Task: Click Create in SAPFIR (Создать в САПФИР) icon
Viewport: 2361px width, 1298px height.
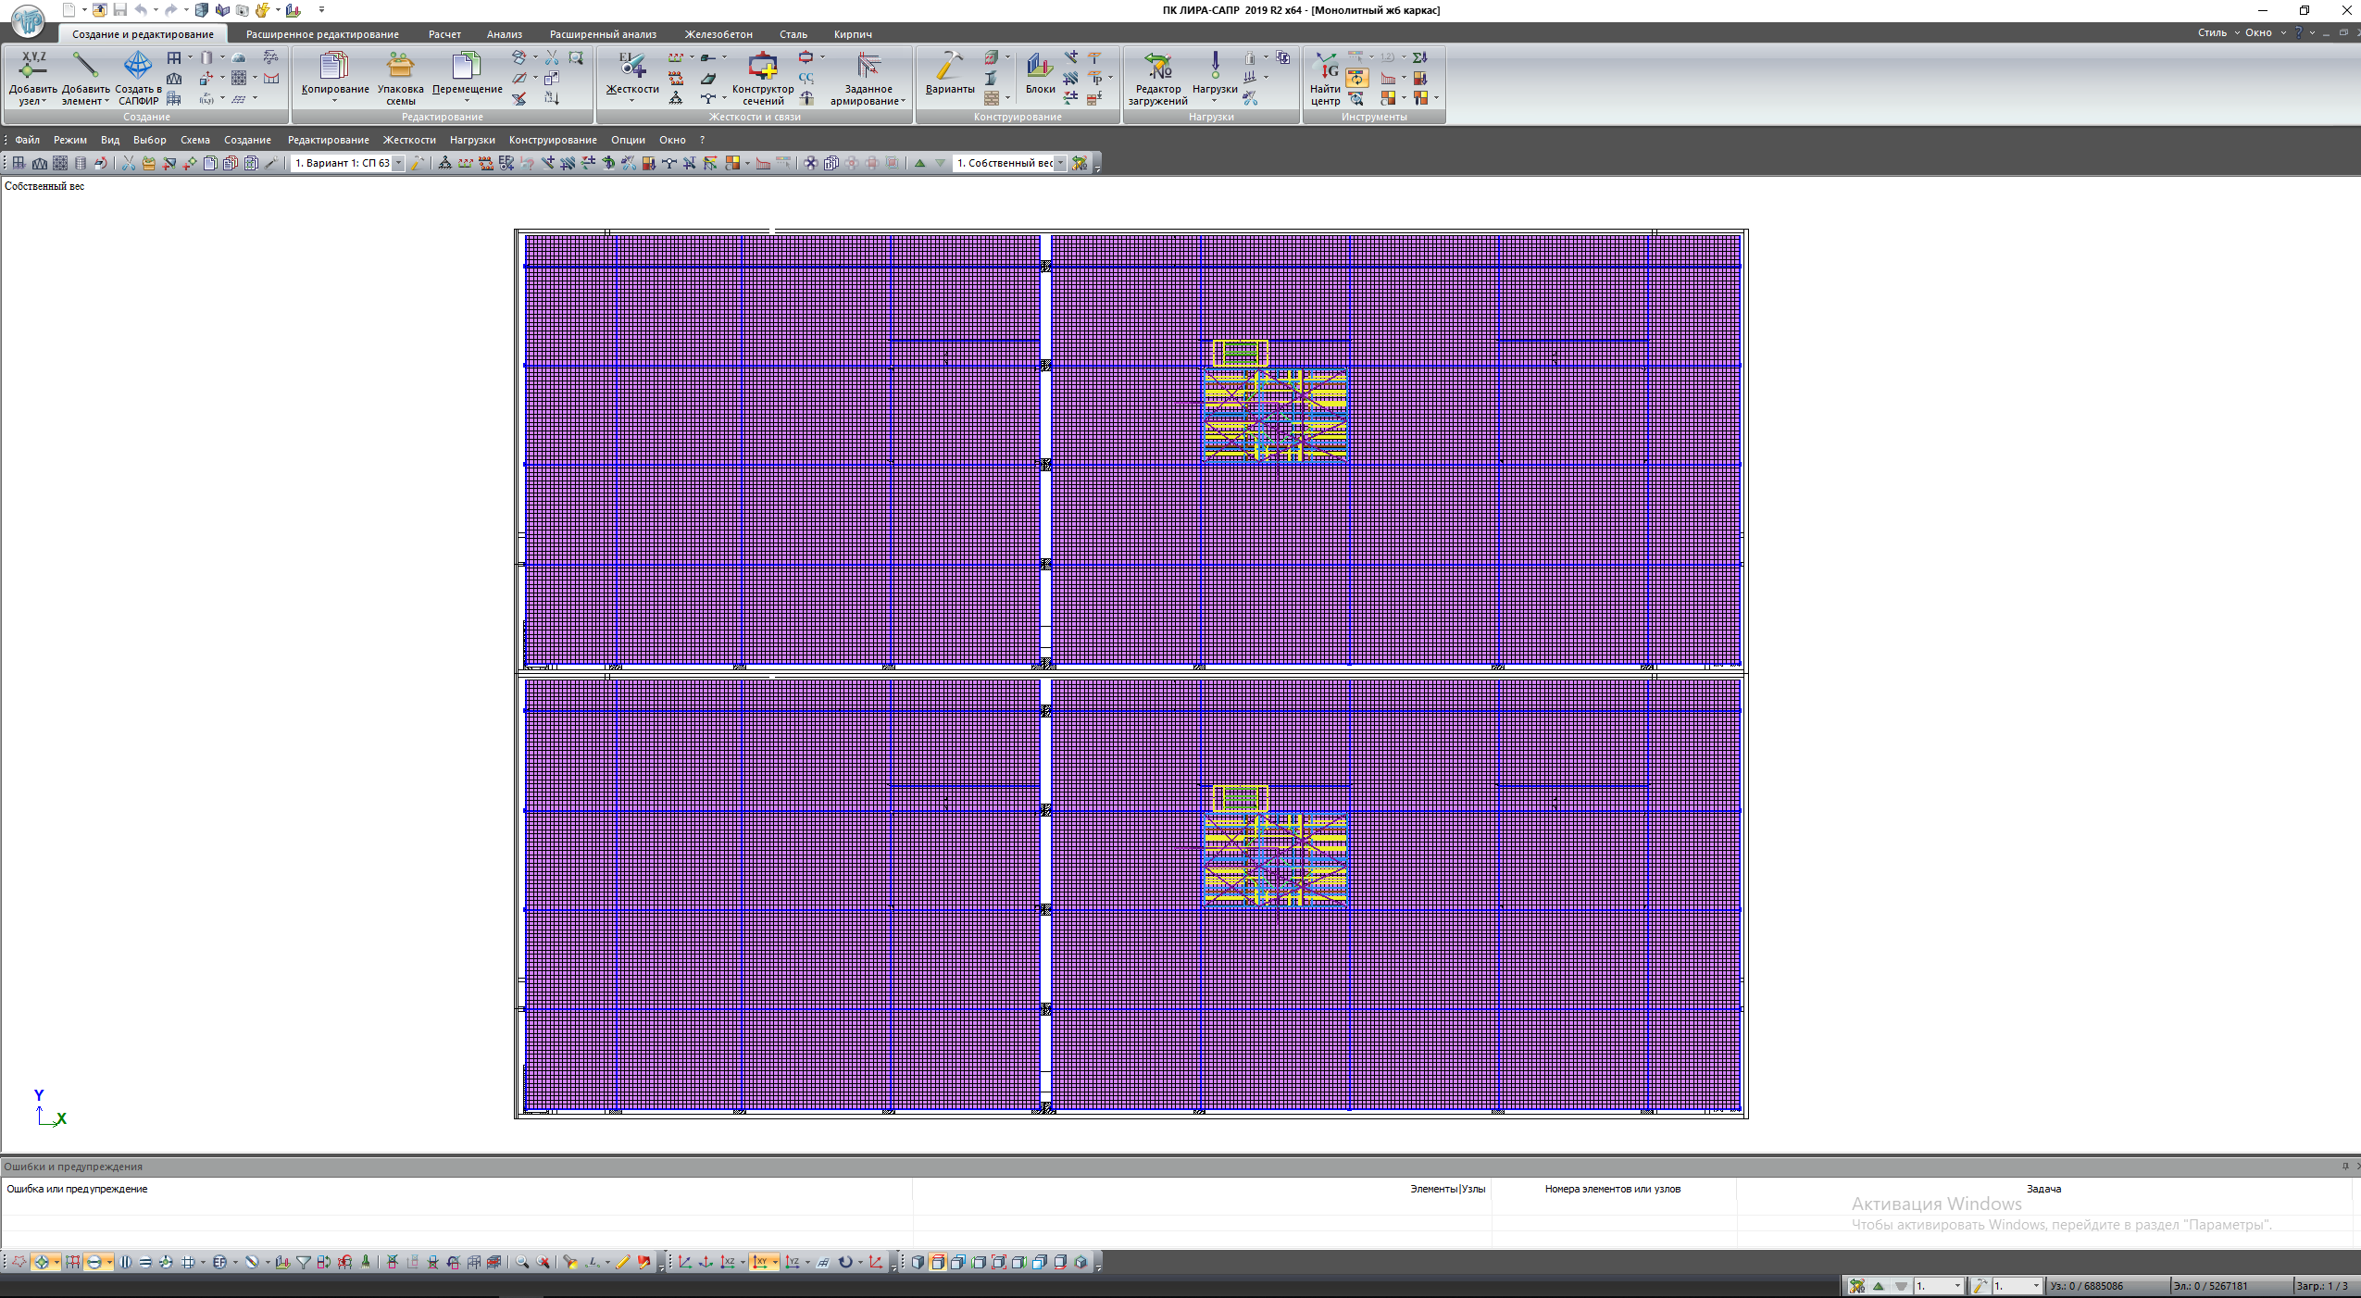Action: click(137, 67)
